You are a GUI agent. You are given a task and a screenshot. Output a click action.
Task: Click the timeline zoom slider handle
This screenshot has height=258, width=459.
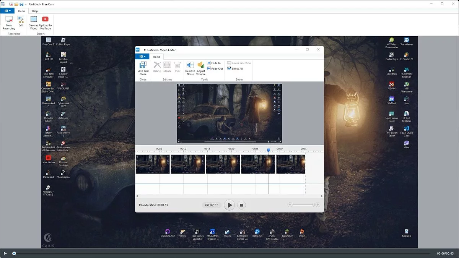click(314, 205)
